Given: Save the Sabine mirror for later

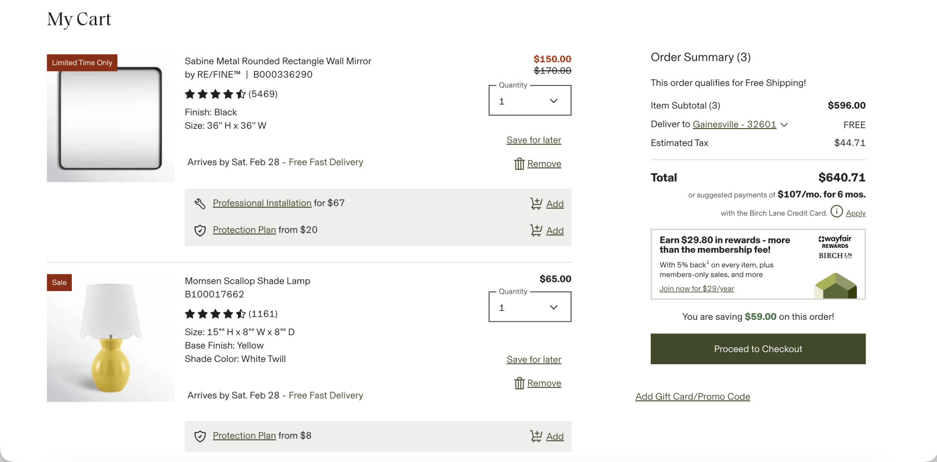Looking at the screenshot, I should click(534, 140).
